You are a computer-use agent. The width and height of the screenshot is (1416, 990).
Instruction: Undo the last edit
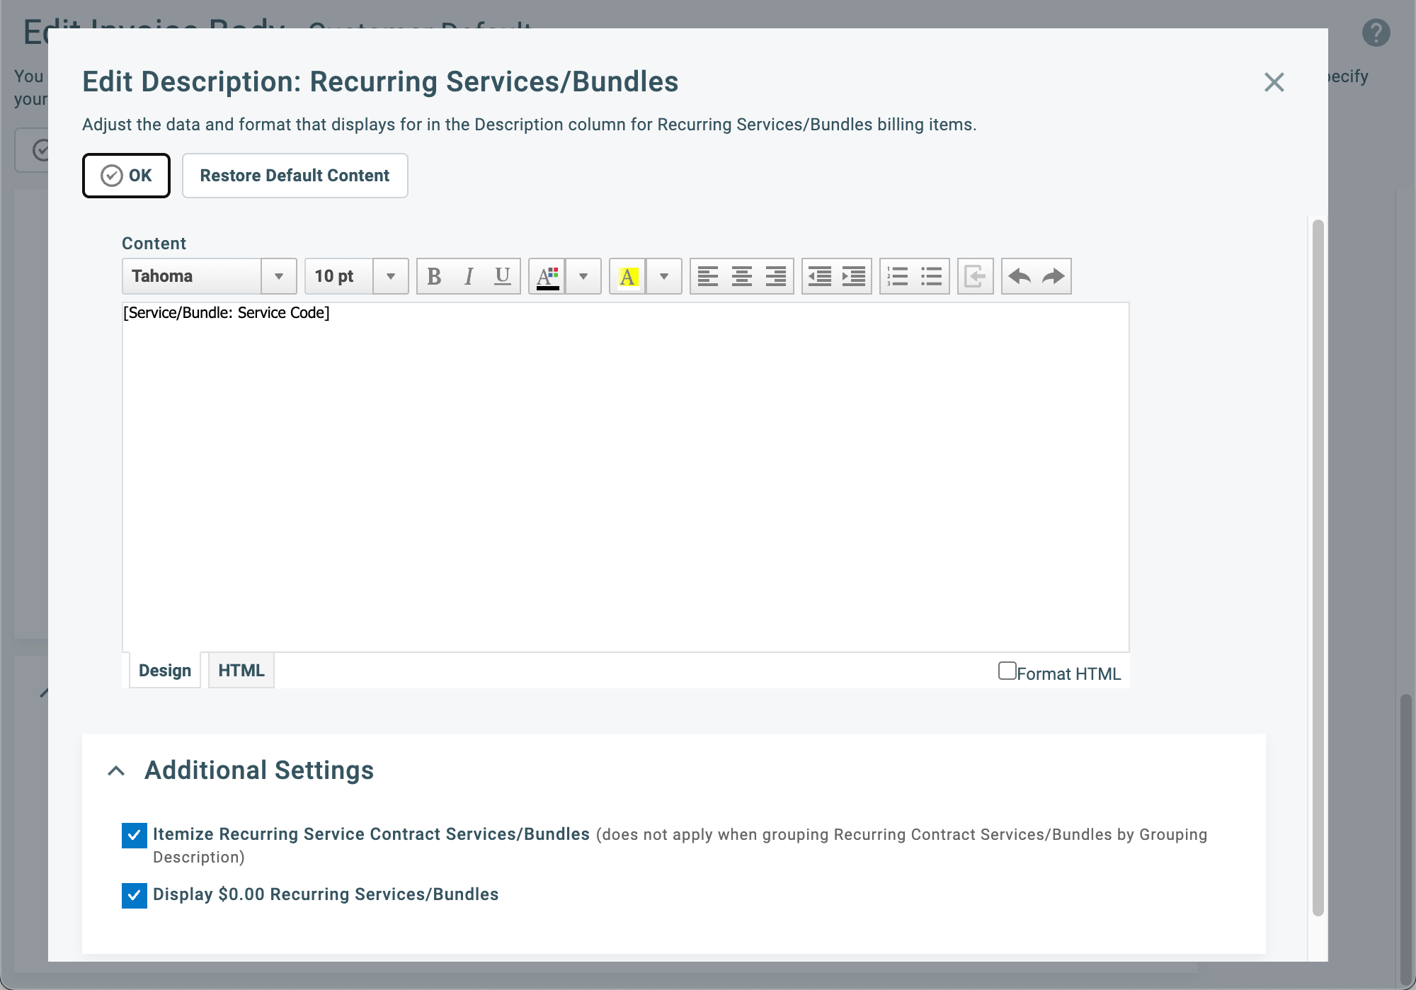pyautogui.click(x=1020, y=276)
